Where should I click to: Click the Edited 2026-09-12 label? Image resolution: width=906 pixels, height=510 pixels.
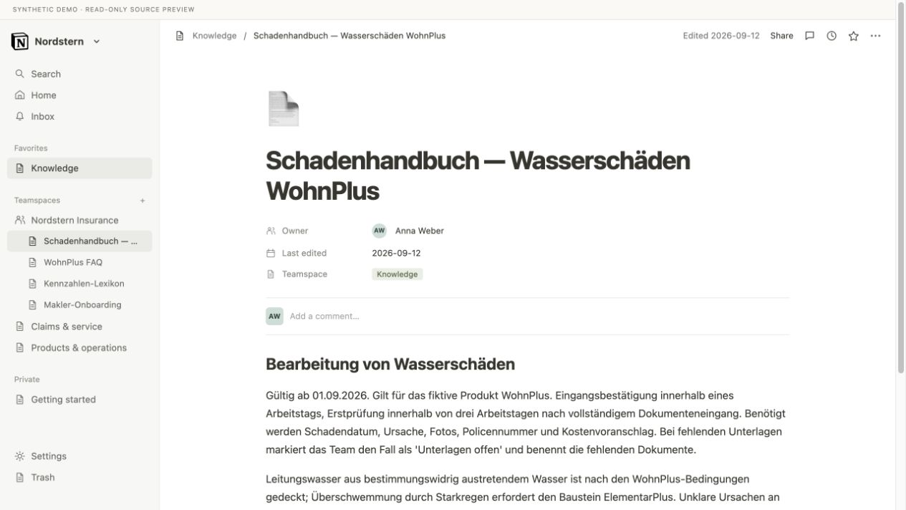coord(721,36)
